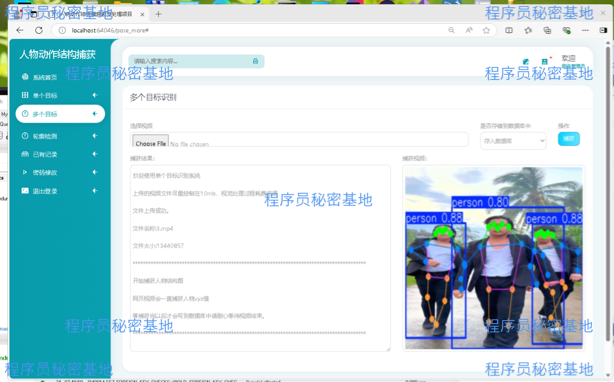Click the 文件名称:3.mp4 line
Viewport: 614px width, 382px height.
tap(153, 229)
